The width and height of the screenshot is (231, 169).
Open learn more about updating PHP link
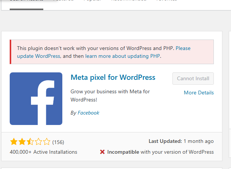[x=122, y=56]
